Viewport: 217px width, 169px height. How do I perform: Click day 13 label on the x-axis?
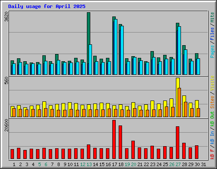click(x=89, y=164)
